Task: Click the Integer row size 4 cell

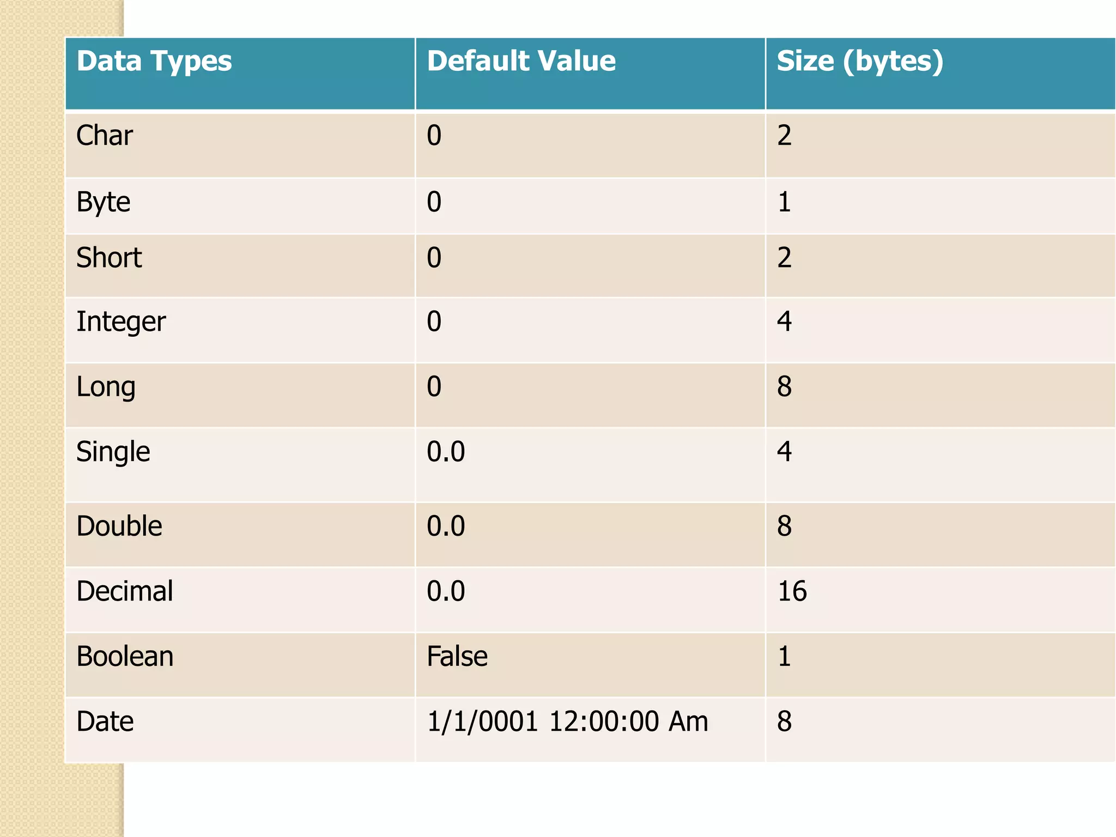Action: 784,322
